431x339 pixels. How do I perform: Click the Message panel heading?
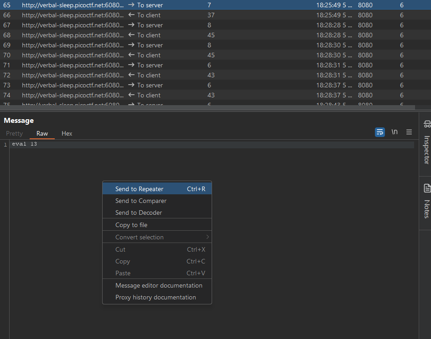coord(19,121)
